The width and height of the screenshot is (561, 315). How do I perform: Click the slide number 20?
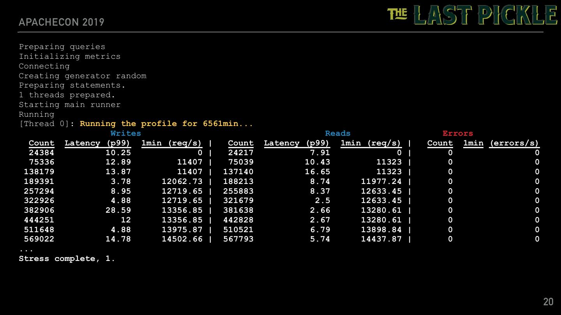coord(548,302)
